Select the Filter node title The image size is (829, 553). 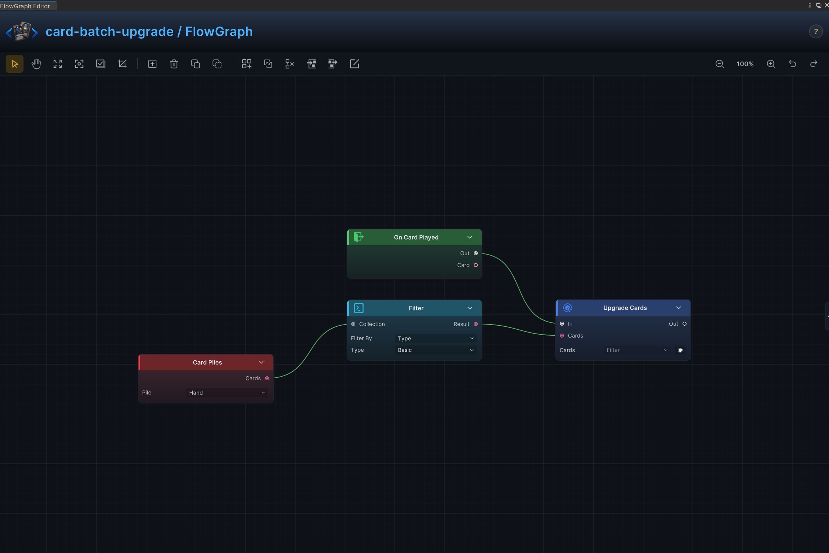(x=416, y=308)
